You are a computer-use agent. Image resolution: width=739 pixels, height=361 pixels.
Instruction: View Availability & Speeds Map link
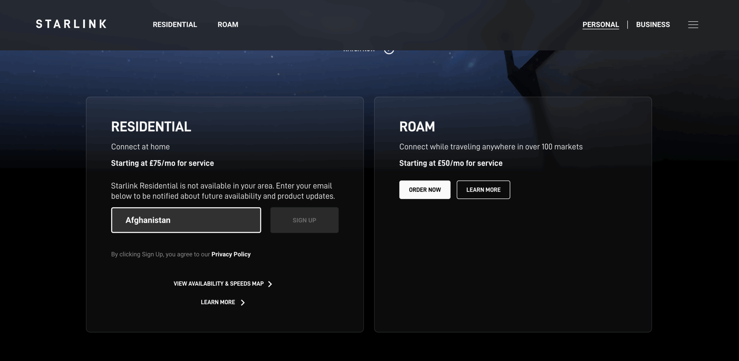(218, 284)
